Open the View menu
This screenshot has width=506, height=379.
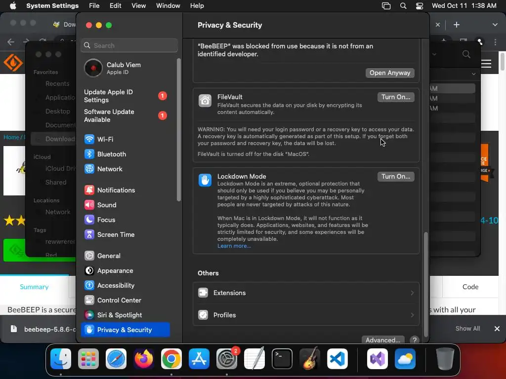tap(139, 6)
